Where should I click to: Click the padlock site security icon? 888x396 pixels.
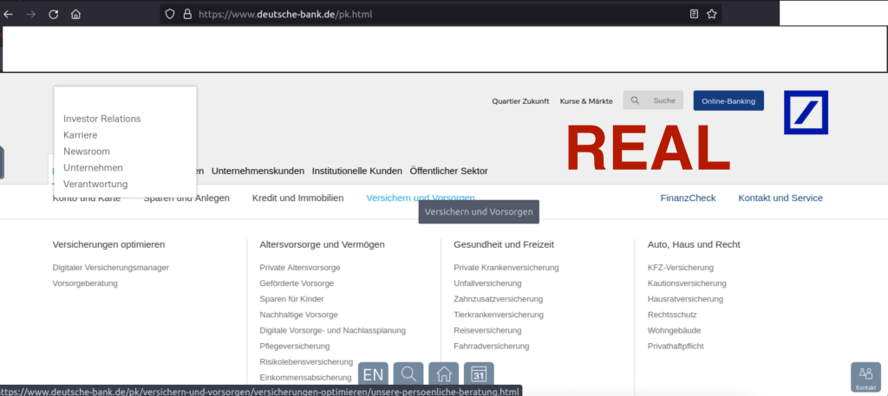tap(186, 14)
